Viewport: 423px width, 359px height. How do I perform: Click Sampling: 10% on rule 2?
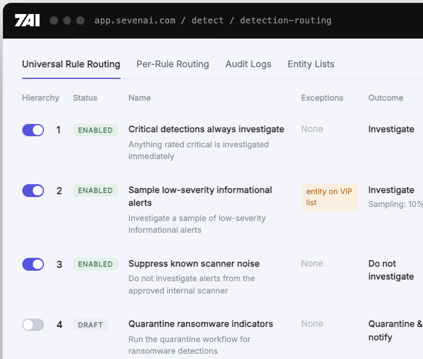pyautogui.click(x=395, y=204)
